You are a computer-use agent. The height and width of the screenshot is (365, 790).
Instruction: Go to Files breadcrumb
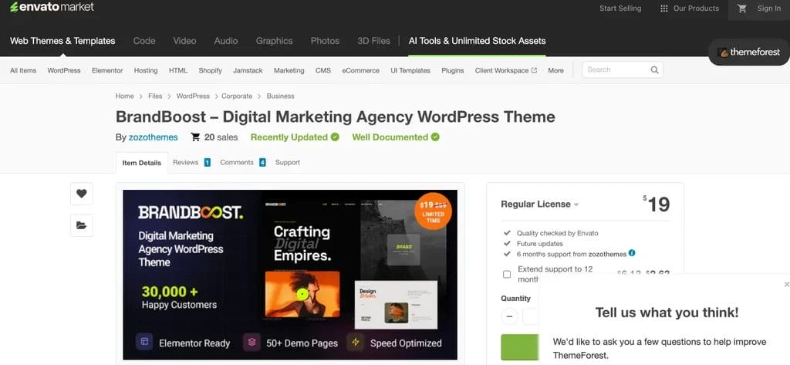pos(155,96)
